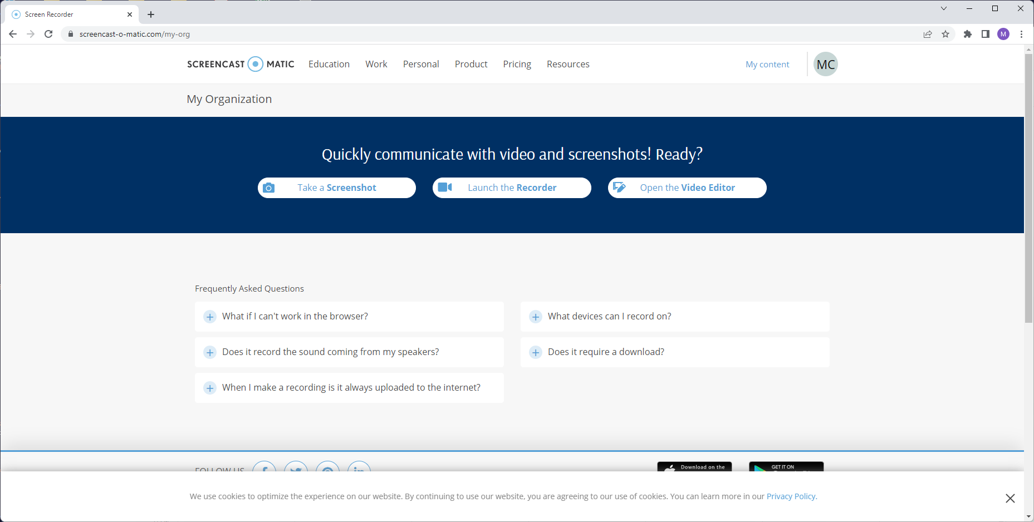
Task: Expand 'What devices can I record on?'
Action: 675,317
